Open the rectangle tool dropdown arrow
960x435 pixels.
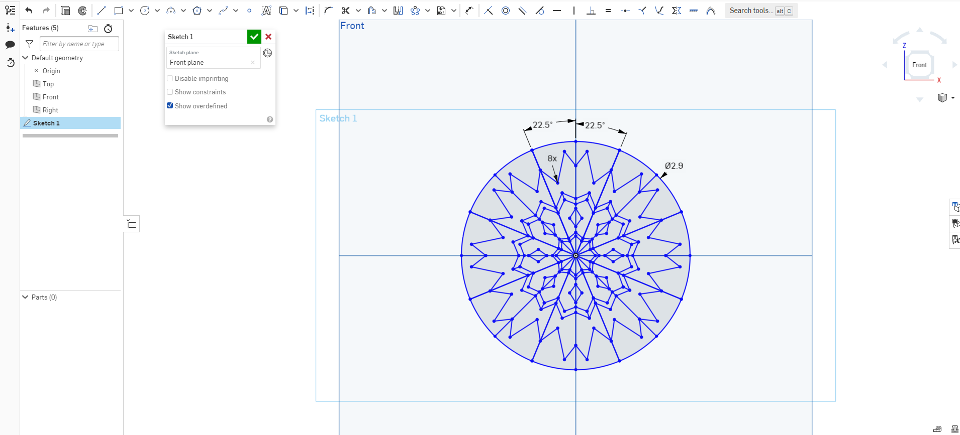pyautogui.click(x=131, y=11)
